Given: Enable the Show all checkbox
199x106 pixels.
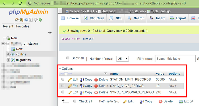Looking at the screenshot, I should pos(68,58).
